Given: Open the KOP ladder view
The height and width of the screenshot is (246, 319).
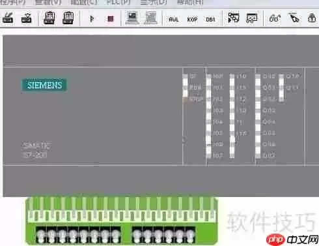Looking at the screenshot, I should [x=192, y=20].
